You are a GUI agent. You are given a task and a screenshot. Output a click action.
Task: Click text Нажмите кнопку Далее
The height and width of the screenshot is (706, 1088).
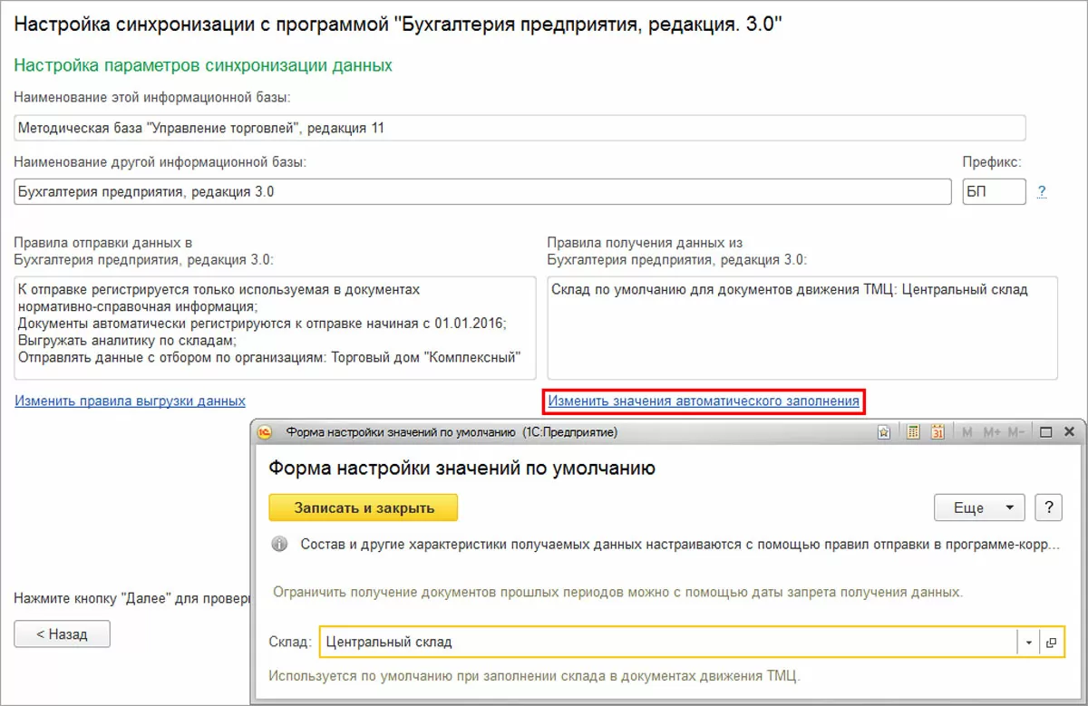[x=131, y=598]
